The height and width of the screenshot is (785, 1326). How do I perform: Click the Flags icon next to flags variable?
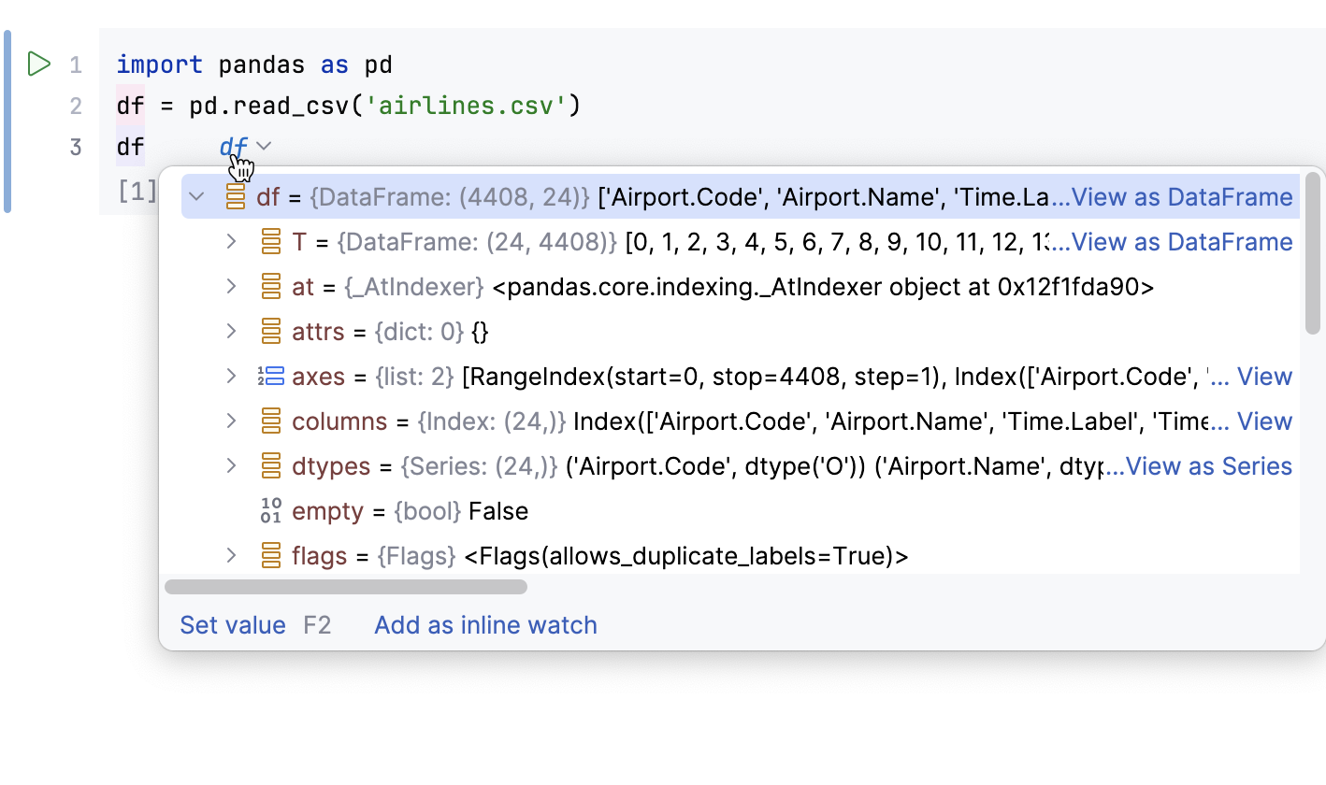pos(270,555)
